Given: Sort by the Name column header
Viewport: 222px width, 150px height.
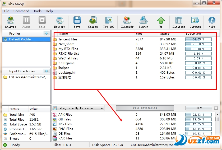Looking at the screenshot, I should [x=63, y=34].
